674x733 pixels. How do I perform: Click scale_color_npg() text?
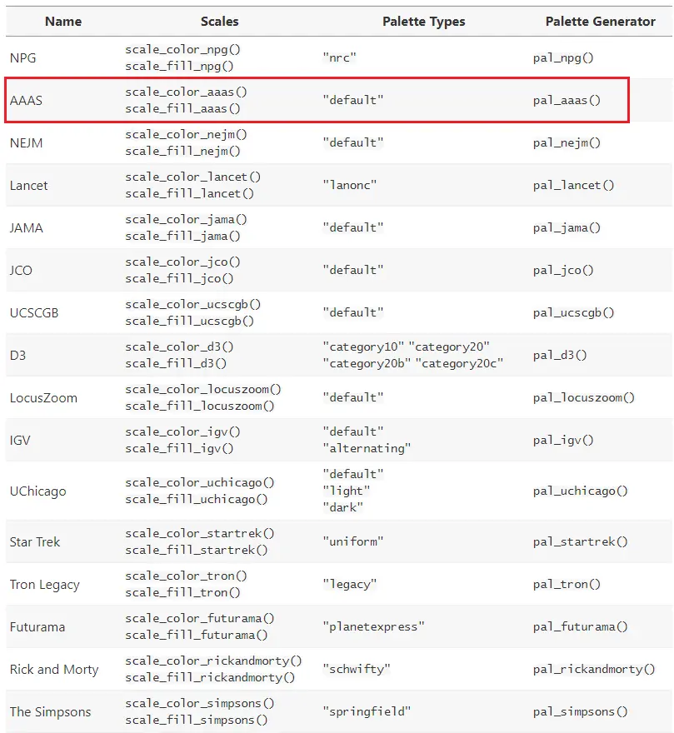182,49
